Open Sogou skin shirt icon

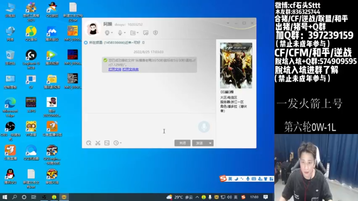(265, 179)
